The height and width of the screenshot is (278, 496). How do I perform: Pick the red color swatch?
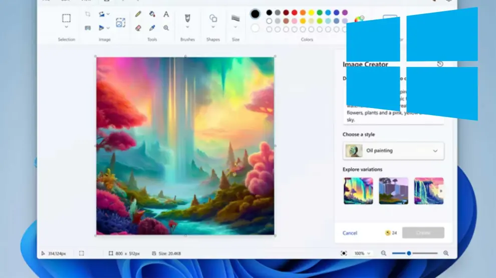point(294,12)
